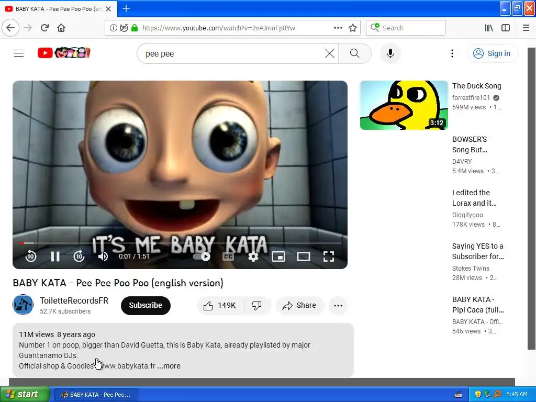Start voice search with the microphone icon
This screenshot has width=536, height=402.
point(390,54)
